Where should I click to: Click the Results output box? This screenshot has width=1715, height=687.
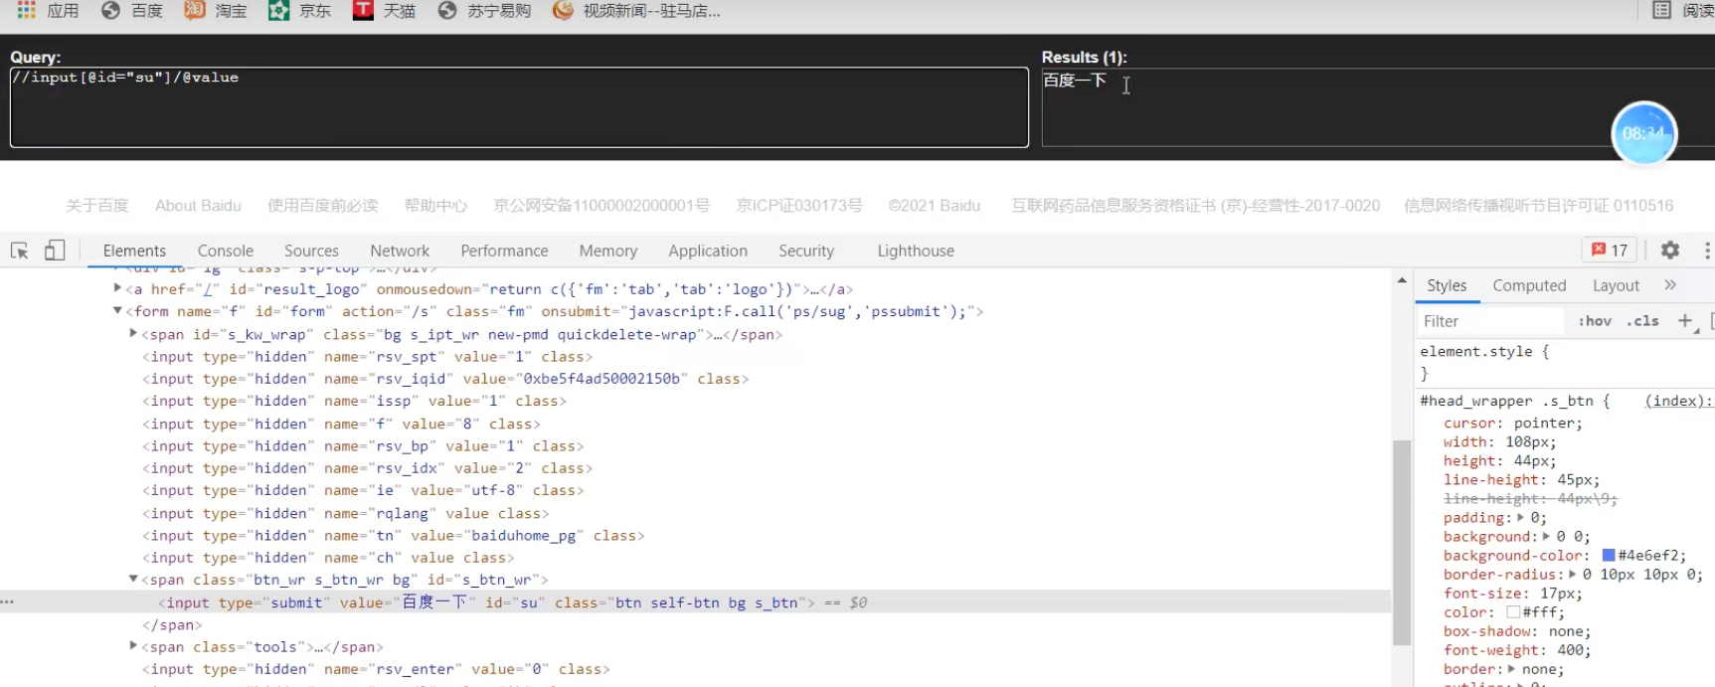(x=1378, y=107)
